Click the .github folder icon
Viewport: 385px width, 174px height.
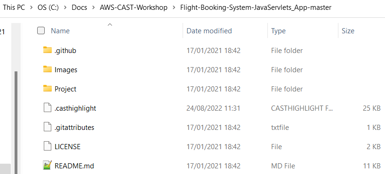48,50
